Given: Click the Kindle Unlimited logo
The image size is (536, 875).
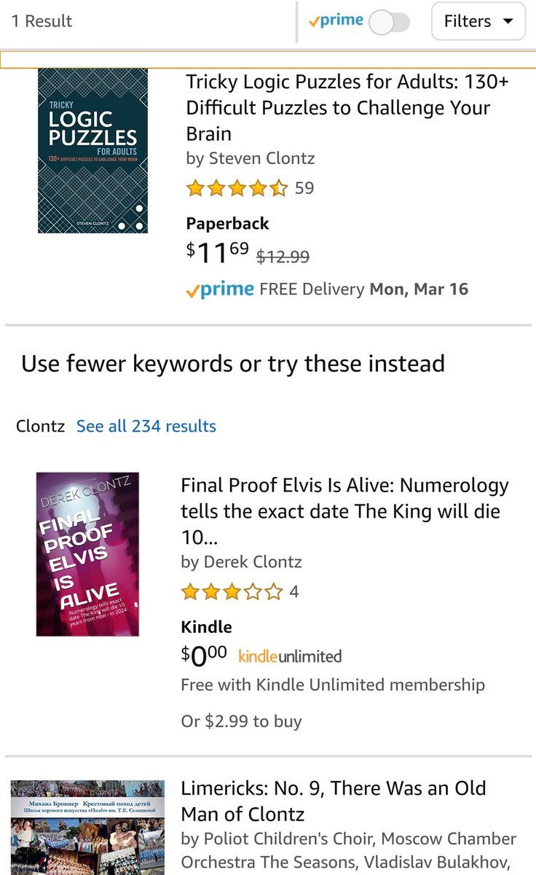Looking at the screenshot, I should tap(290, 656).
